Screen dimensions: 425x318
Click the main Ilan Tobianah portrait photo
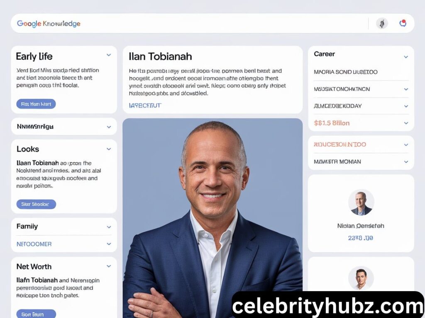click(x=212, y=218)
